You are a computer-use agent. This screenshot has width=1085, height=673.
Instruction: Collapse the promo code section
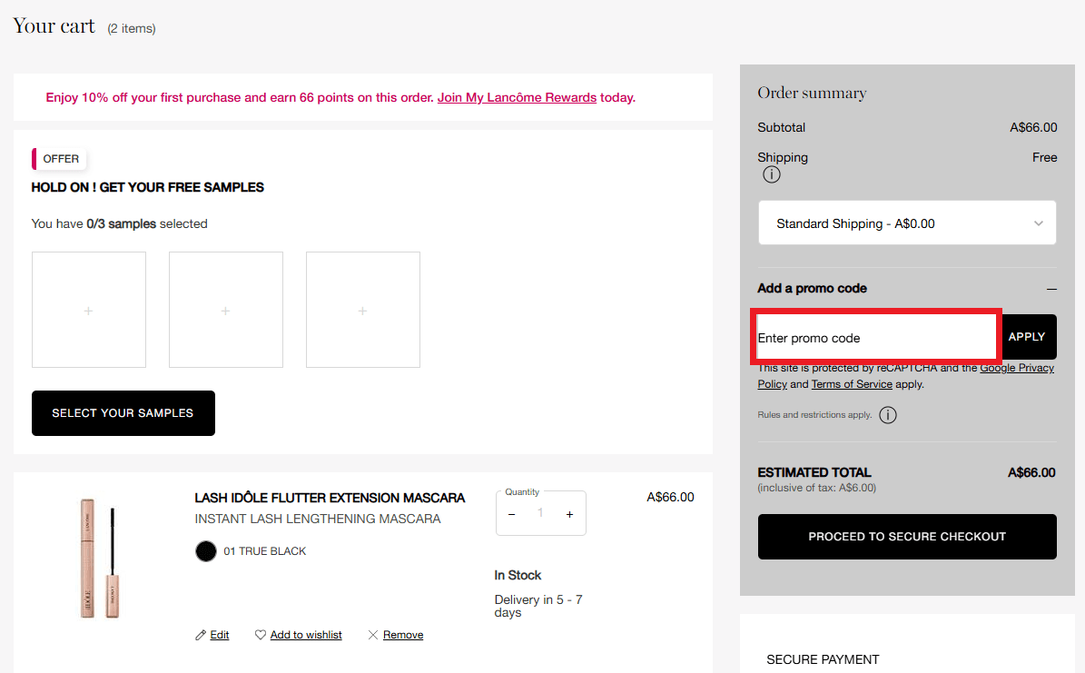(1050, 288)
